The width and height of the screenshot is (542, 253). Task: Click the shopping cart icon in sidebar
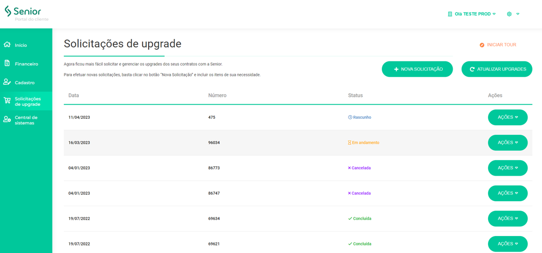click(x=7, y=101)
